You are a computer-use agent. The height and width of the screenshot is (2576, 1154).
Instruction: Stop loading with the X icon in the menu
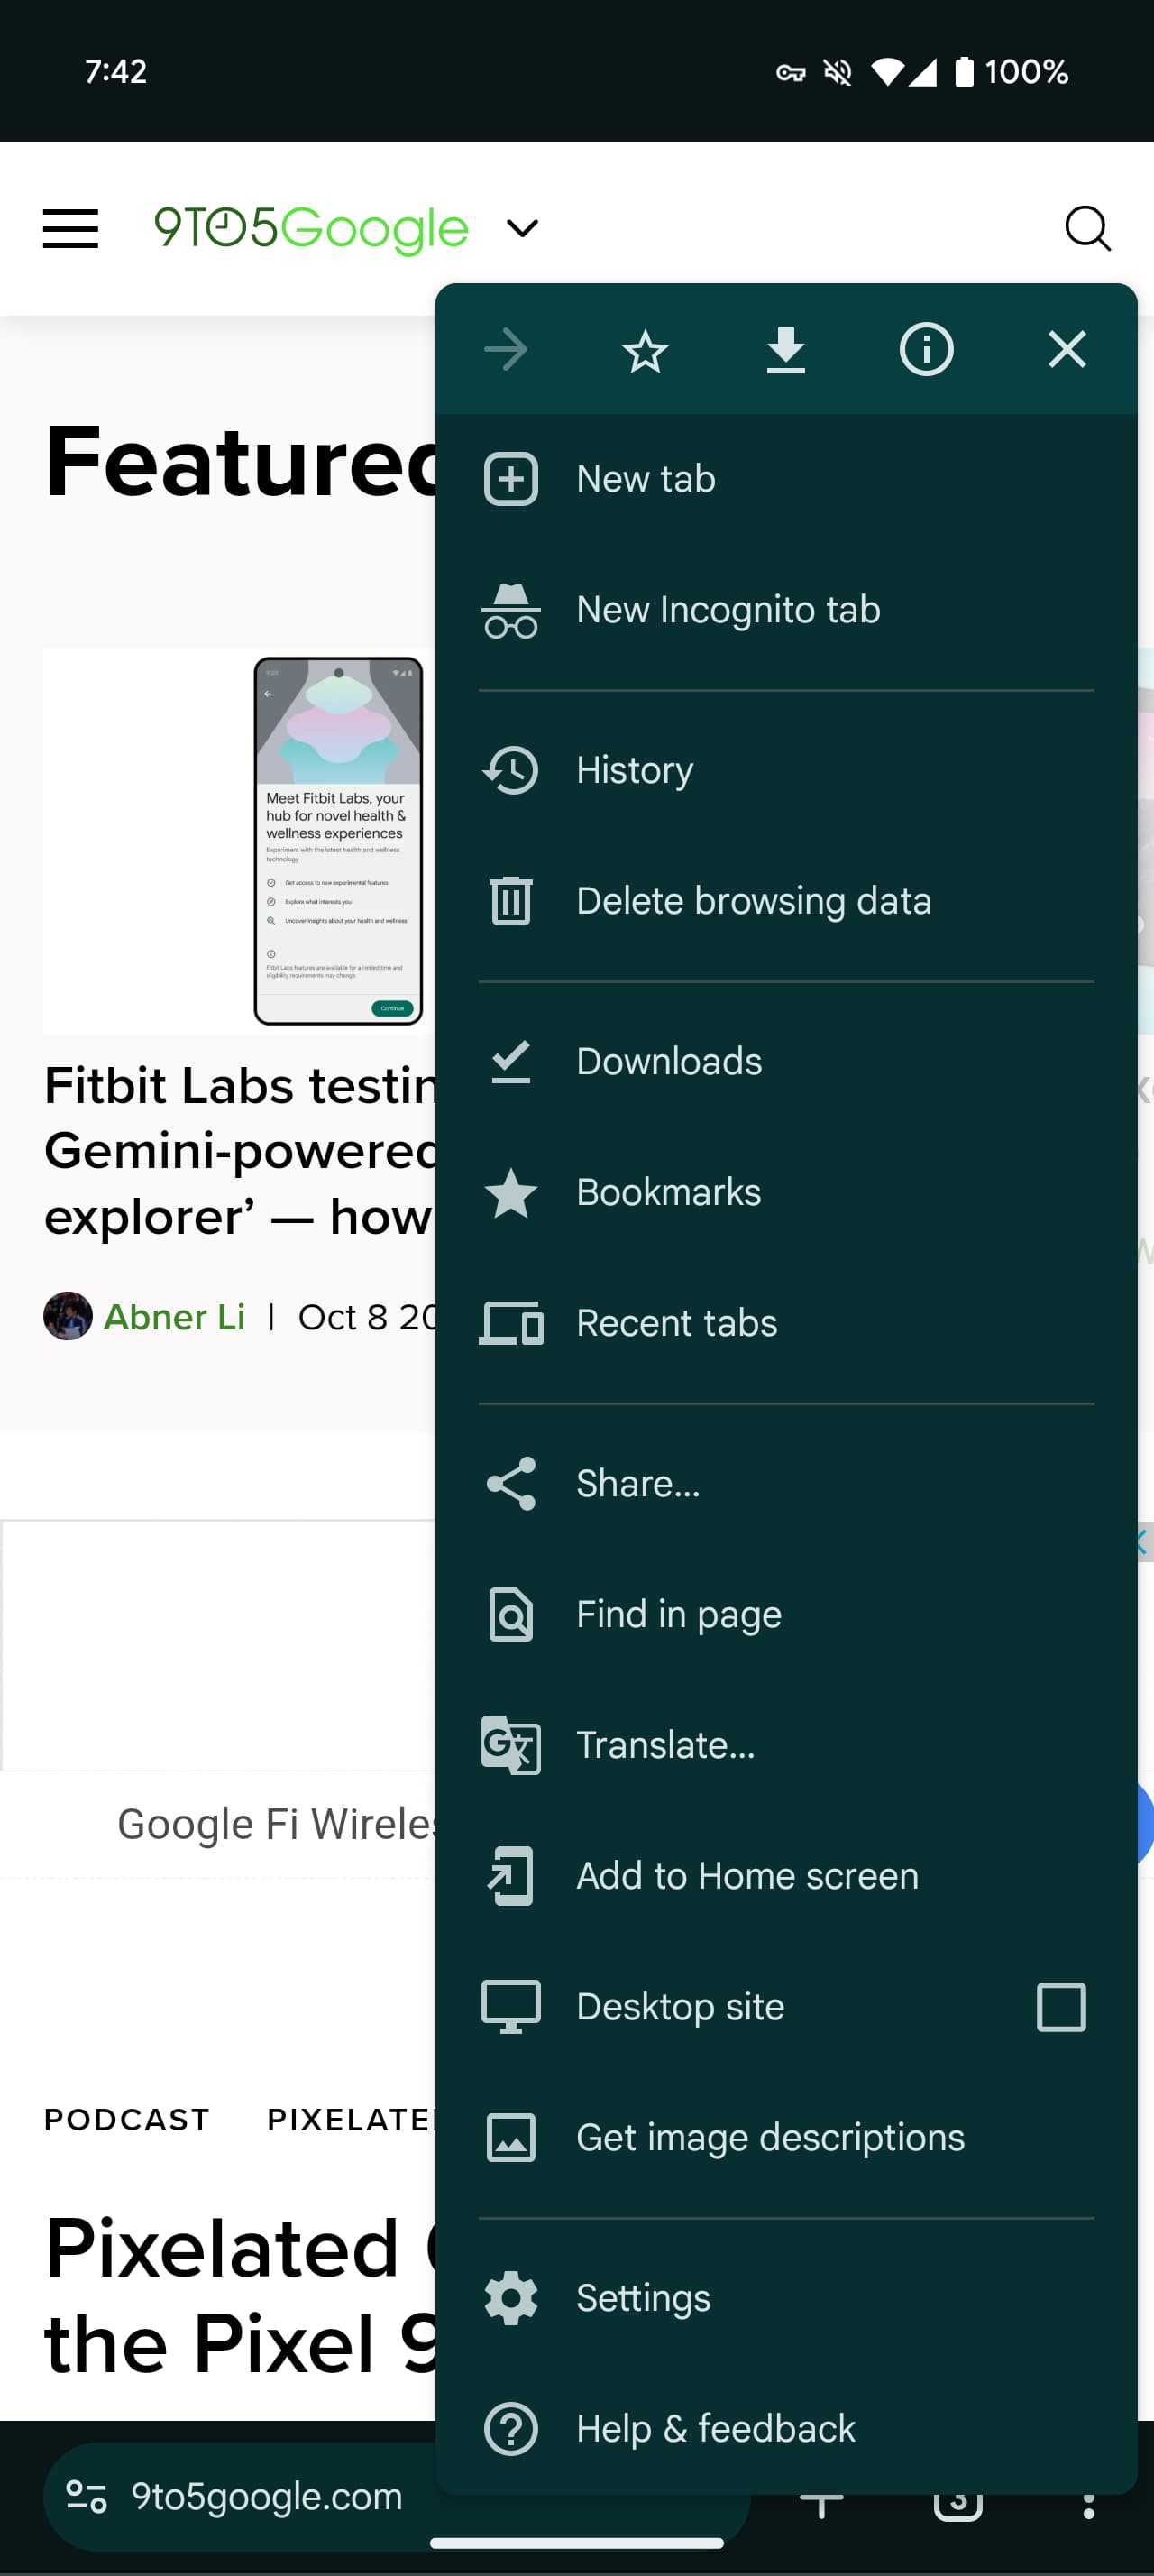(x=1066, y=350)
